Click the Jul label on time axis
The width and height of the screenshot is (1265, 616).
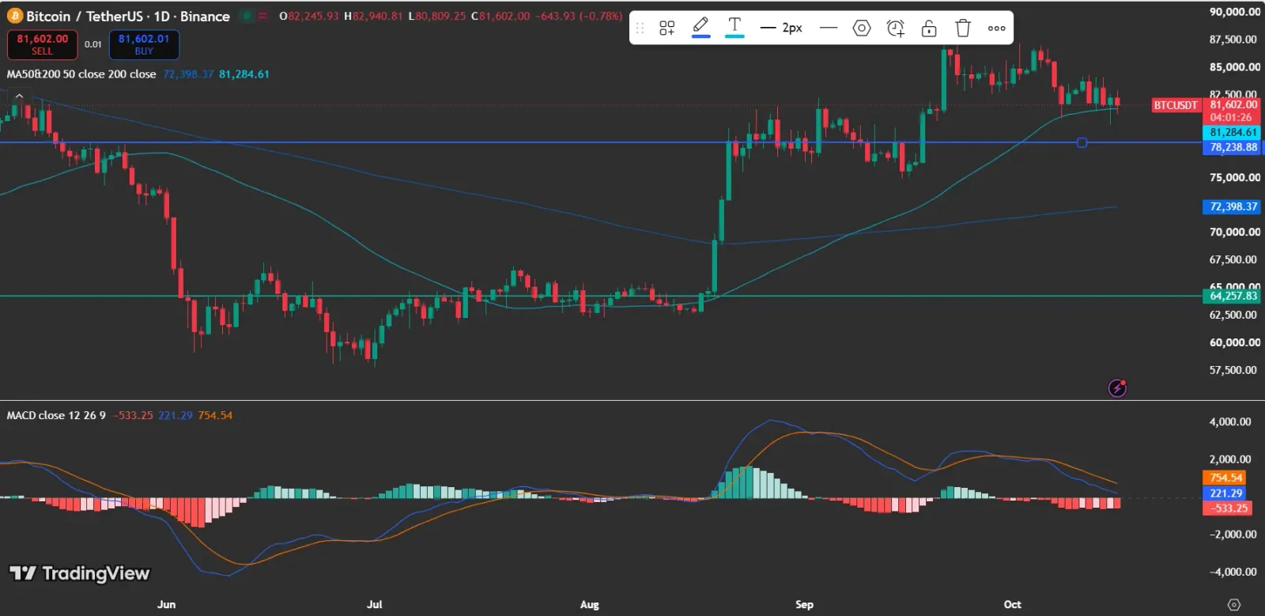click(x=375, y=604)
